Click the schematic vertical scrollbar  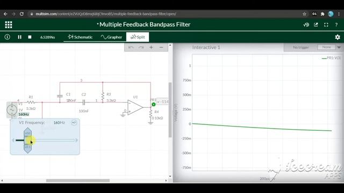click(x=170, y=110)
